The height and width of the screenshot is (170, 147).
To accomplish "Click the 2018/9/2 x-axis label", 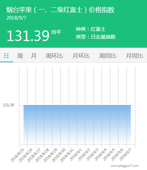I will pyautogui.click(x=84, y=154).
